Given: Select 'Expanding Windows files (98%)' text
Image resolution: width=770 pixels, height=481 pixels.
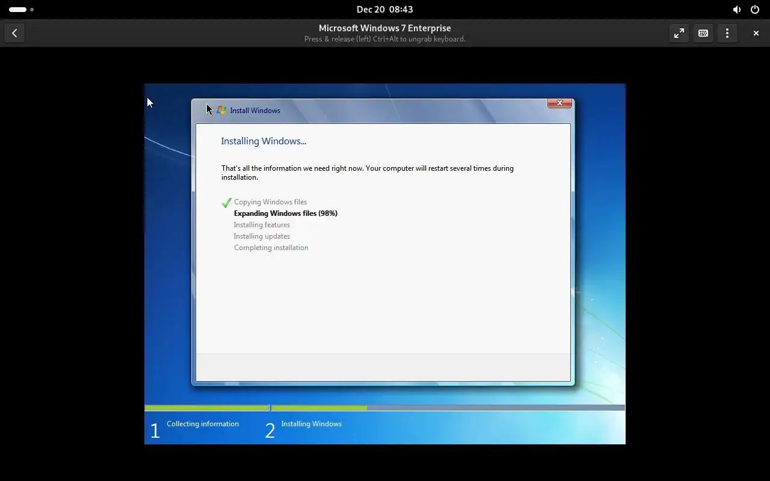Looking at the screenshot, I should [x=286, y=213].
